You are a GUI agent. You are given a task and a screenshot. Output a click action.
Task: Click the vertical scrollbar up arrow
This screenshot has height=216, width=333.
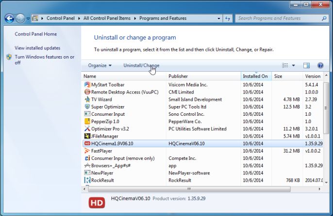(x=326, y=75)
